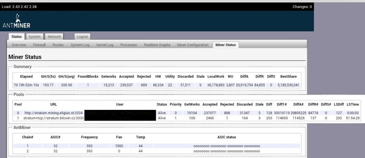Open the Overview subtab
The image size is (365, 158).
click(19, 45)
